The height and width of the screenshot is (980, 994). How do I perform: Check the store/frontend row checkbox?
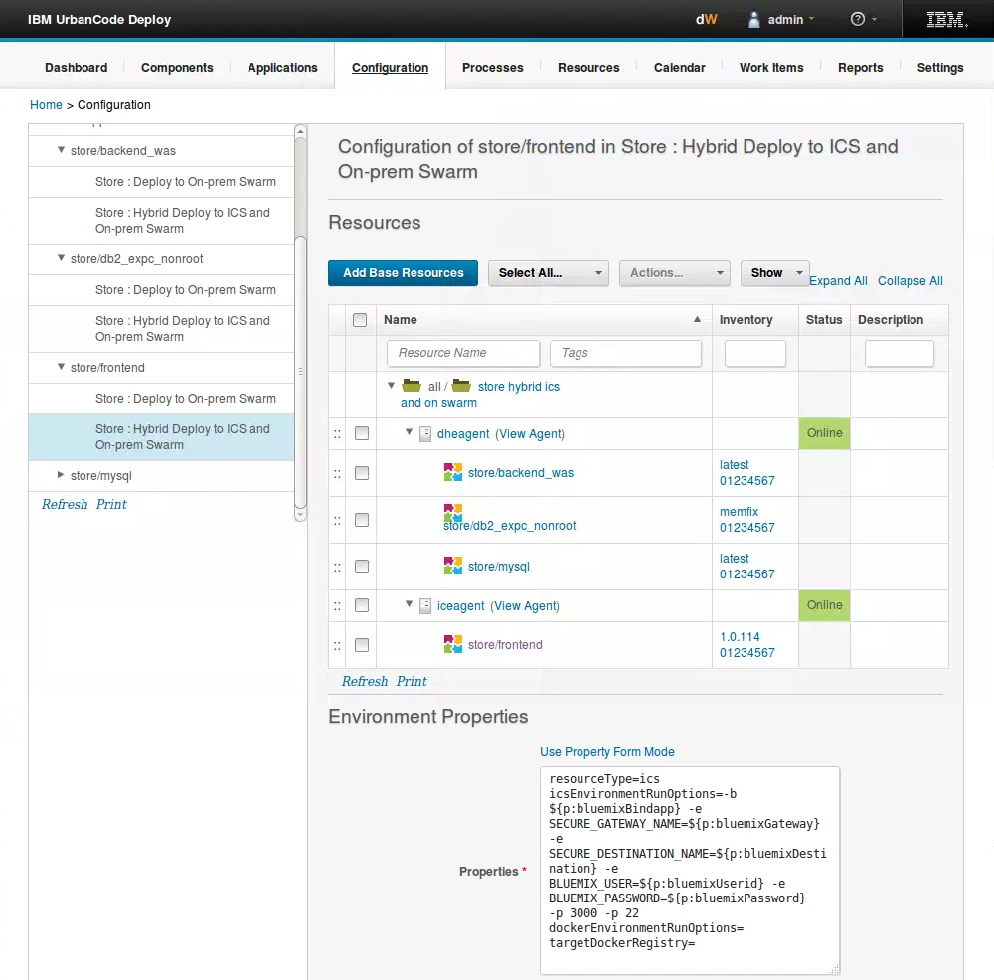pos(362,645)
